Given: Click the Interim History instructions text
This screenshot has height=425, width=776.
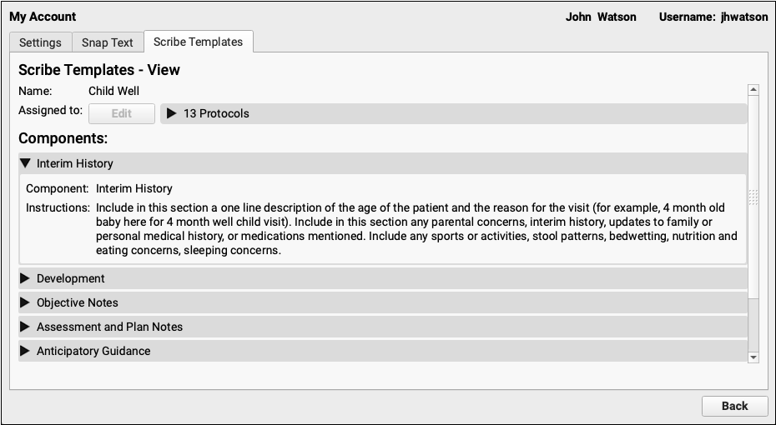Looking at the screenshot, I should tap(416, 229).
